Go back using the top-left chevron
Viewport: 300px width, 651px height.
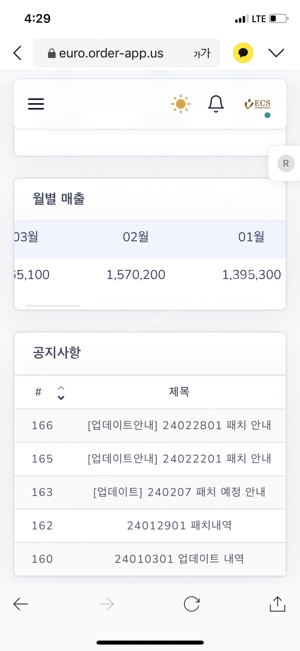pyautogui.click(x=18, y=53)
